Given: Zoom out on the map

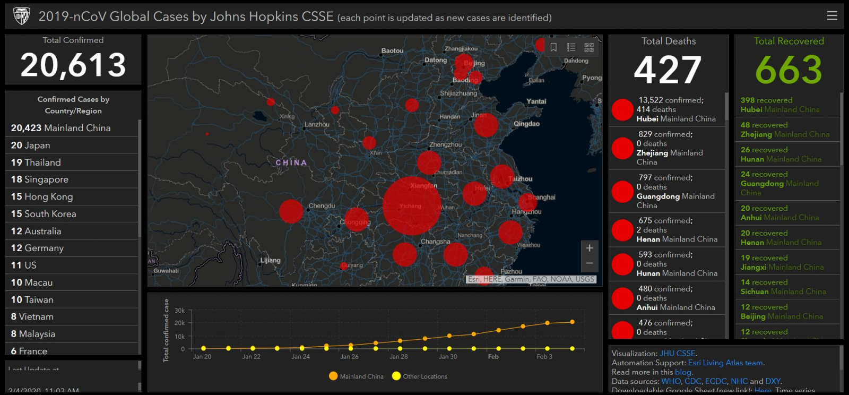Looking at the screenshot, I should coord(589,263).
